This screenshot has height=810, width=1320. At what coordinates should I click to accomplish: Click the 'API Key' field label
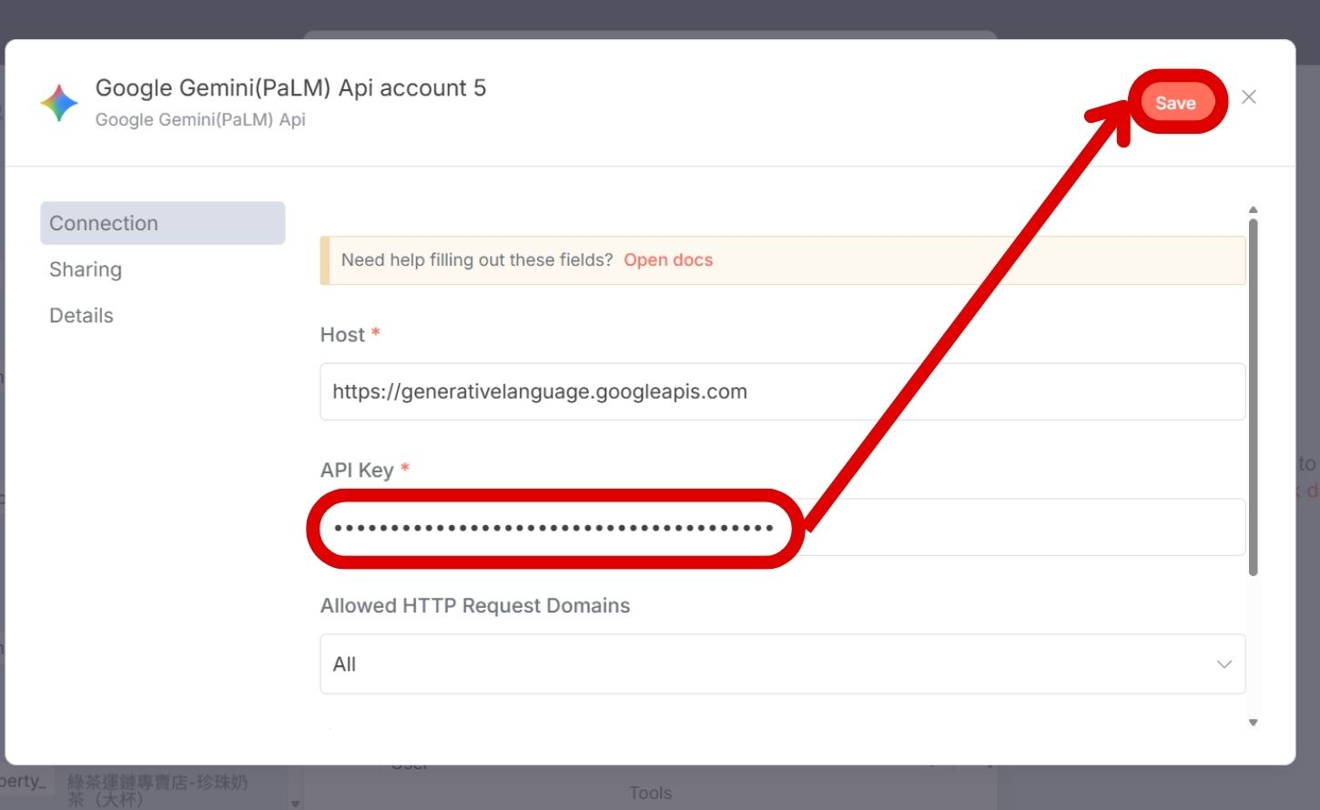coord(357,471)
